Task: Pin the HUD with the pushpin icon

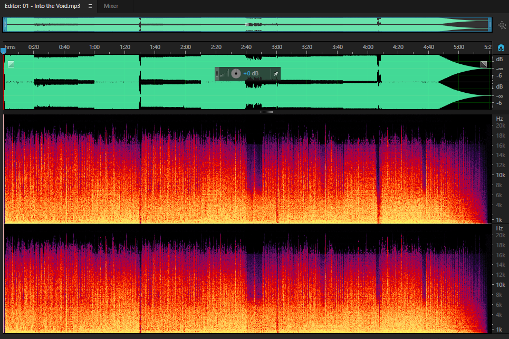Action: tap(276, 74)
